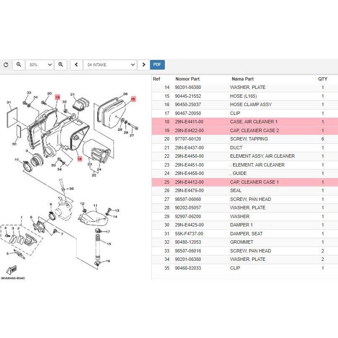Select the CAP, CLEANER CASE 1 row

(x=244, y=182)
